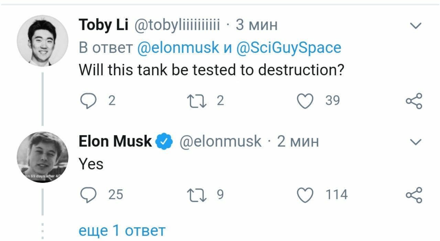Viewport: 440px width, 241px height.
Task: Open options chevron on Toby Li's tweet
Action: point(416,26)
